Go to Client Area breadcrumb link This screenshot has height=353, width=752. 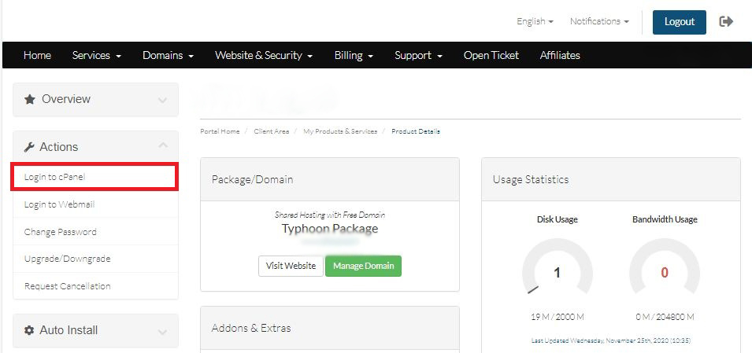271,131
